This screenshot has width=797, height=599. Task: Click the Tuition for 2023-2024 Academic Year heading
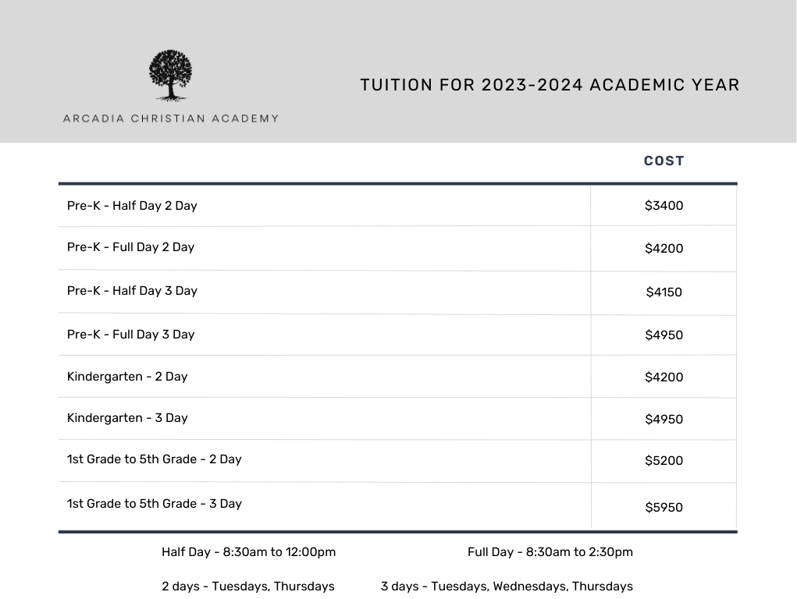(550, 85)
